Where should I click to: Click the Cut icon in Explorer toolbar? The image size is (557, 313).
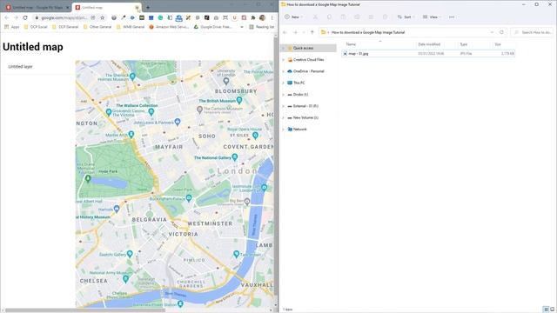pyautogui.click(x=315, y=17)
